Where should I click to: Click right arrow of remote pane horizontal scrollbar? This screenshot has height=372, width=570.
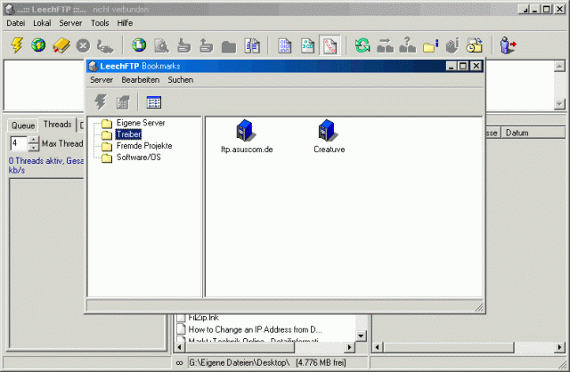click(559, 347)
